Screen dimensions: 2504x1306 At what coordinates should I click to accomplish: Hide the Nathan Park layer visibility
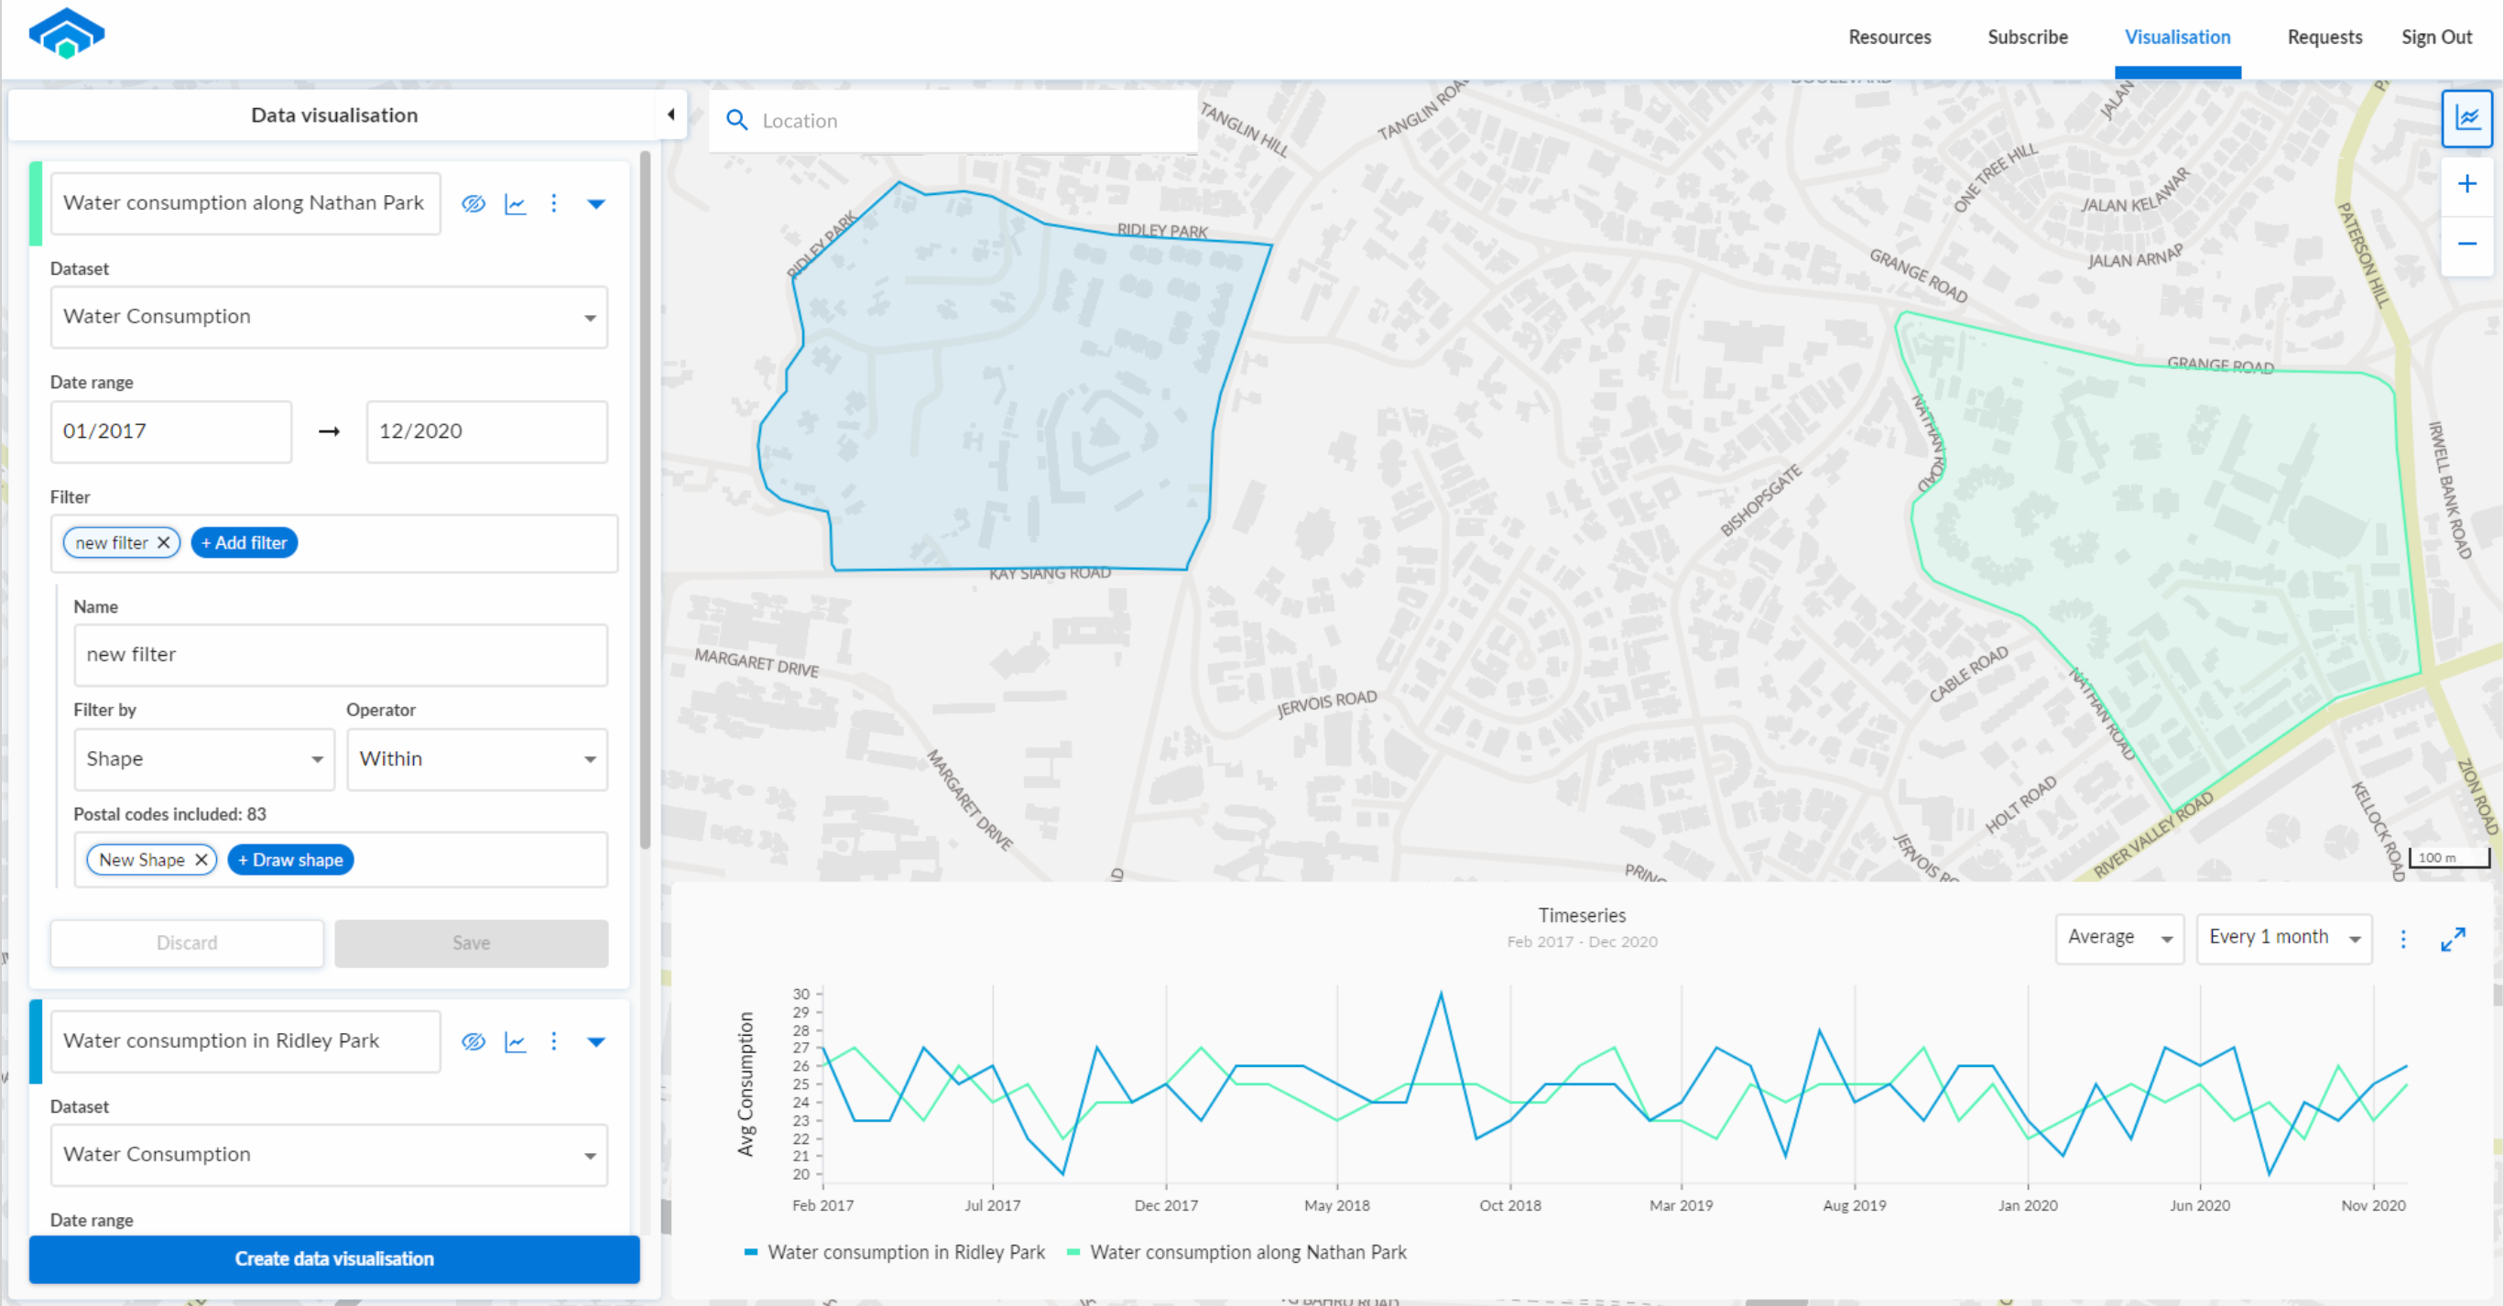click(x=474, y=204)
